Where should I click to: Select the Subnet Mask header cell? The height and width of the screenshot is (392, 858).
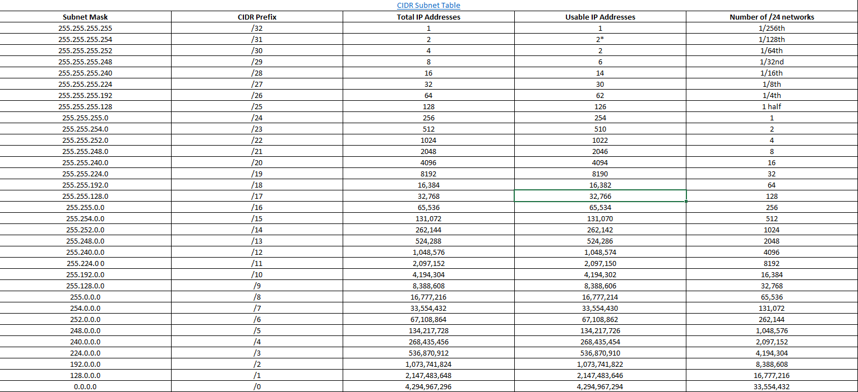85,17
